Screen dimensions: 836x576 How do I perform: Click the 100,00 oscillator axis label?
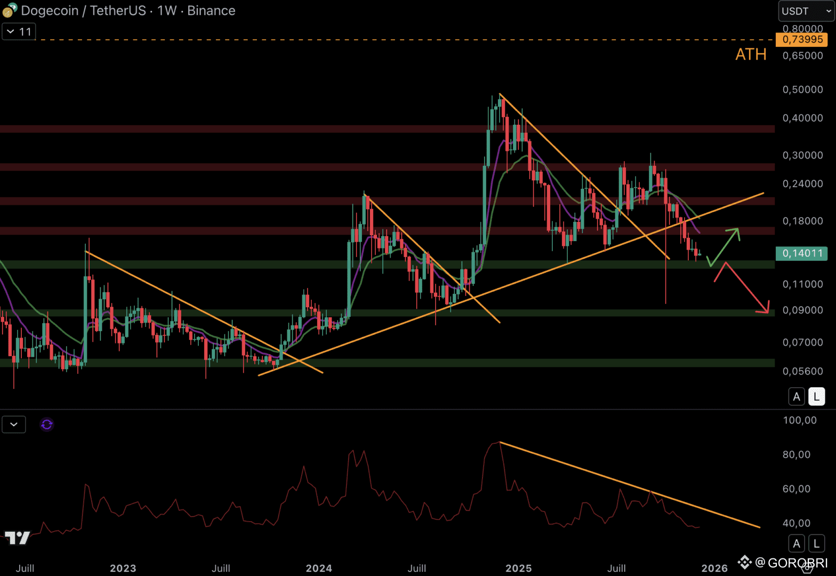click(x=800, y=420)
